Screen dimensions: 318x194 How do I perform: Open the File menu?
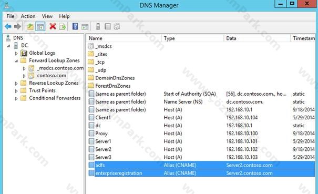pos(11,16)
